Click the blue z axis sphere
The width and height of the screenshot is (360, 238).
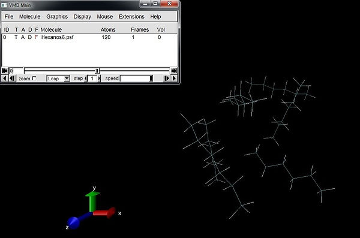(x=74, y=222)
